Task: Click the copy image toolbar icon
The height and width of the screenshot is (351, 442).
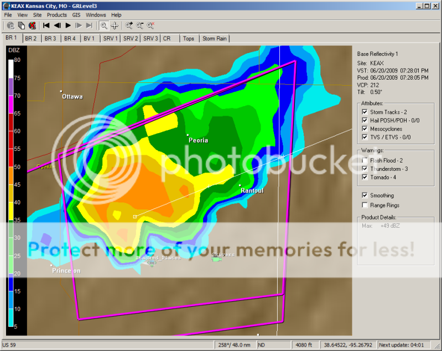Action: coord(22,25)
